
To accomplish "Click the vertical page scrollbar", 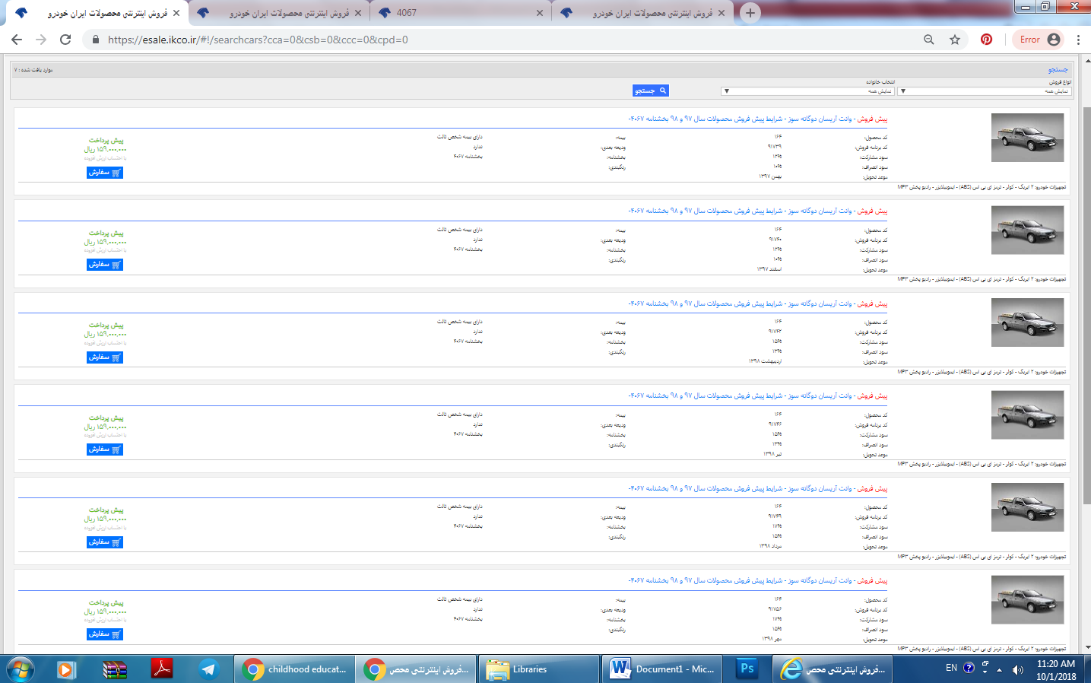I will tap(1086, 304).
